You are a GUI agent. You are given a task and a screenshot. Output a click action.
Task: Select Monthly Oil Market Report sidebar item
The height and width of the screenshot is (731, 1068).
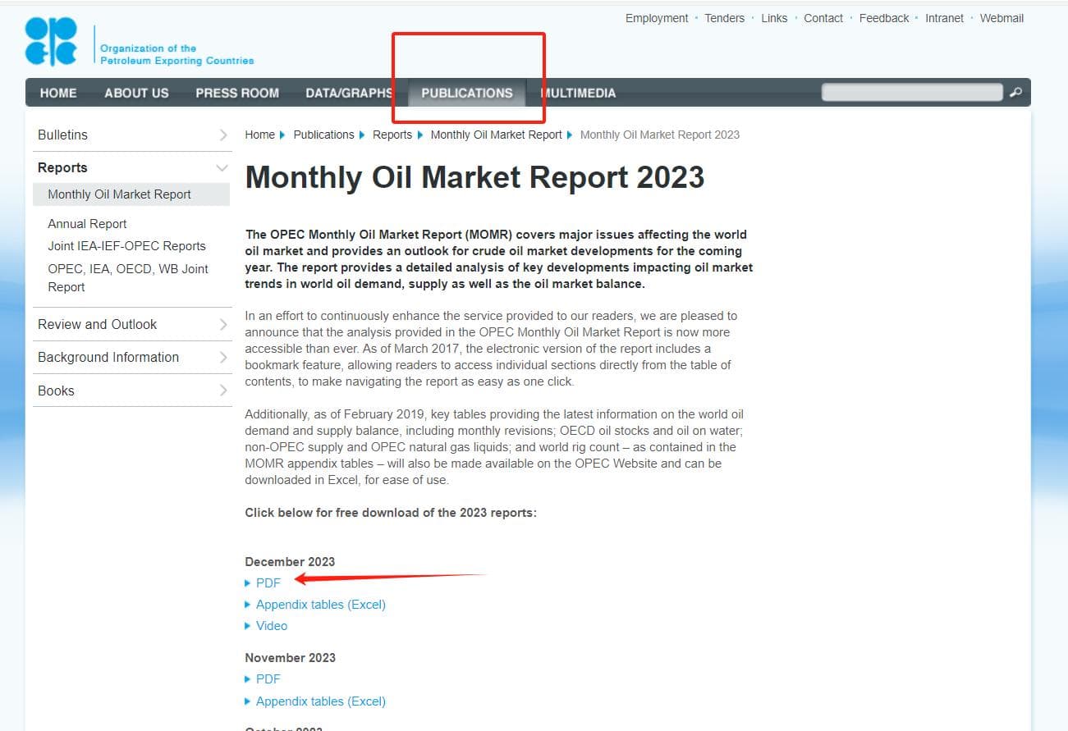[x=131, y=194]
